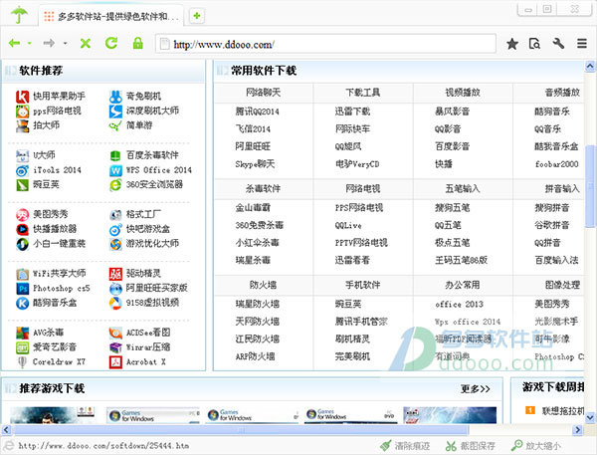The height and width of the screenshot is (455, 597).
Task: Click the 下载工具 column header
Action: coord(362,93)
